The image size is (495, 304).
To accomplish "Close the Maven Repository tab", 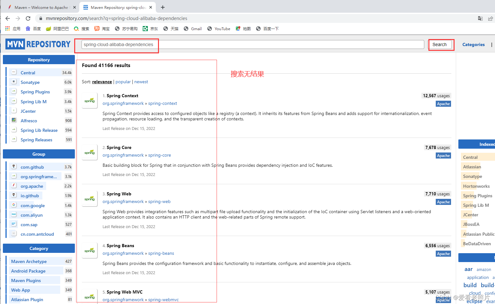I will click(151, 7).
